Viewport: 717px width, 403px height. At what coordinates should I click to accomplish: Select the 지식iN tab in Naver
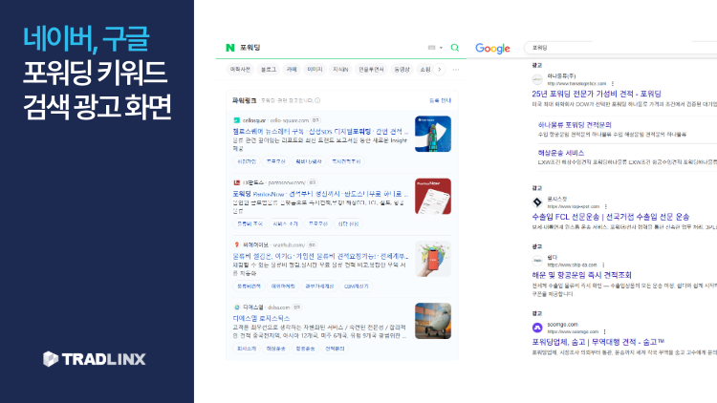[x=340, y=70]
